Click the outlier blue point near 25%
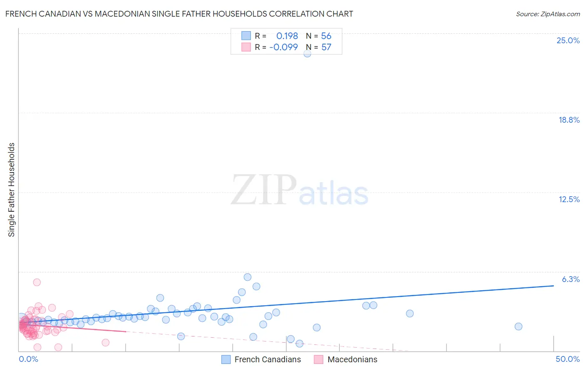 point(307,53)
